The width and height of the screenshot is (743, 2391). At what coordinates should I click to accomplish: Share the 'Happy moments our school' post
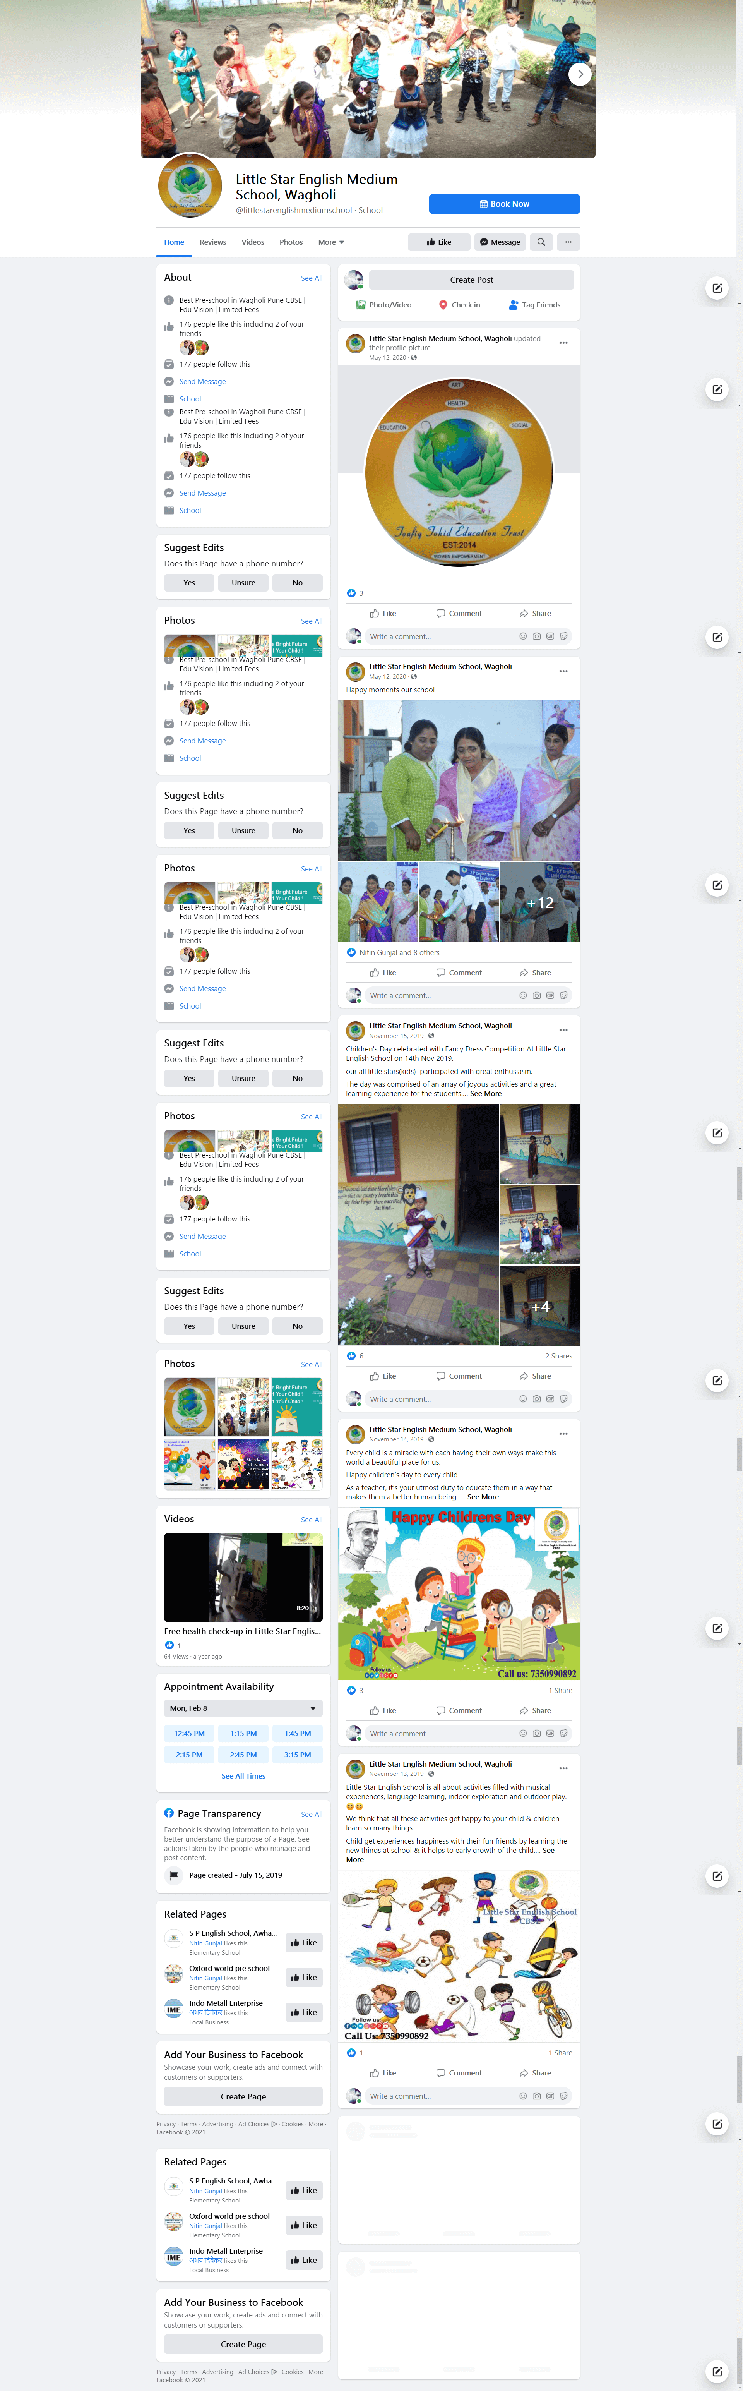(535, 973)
